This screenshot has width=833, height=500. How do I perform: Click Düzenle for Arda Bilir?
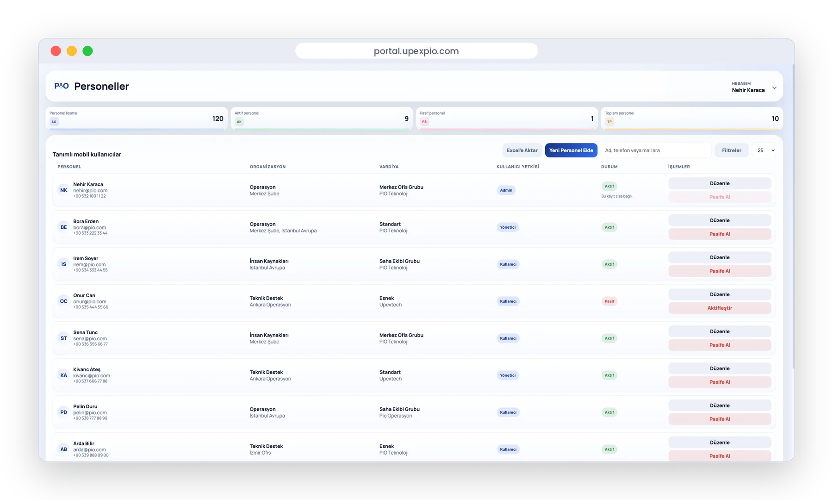720,443
